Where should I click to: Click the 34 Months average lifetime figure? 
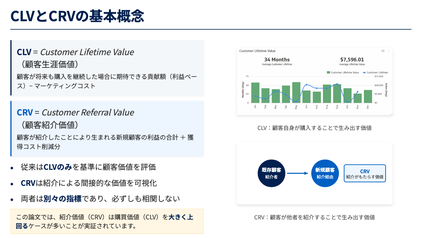click(277, 60)
